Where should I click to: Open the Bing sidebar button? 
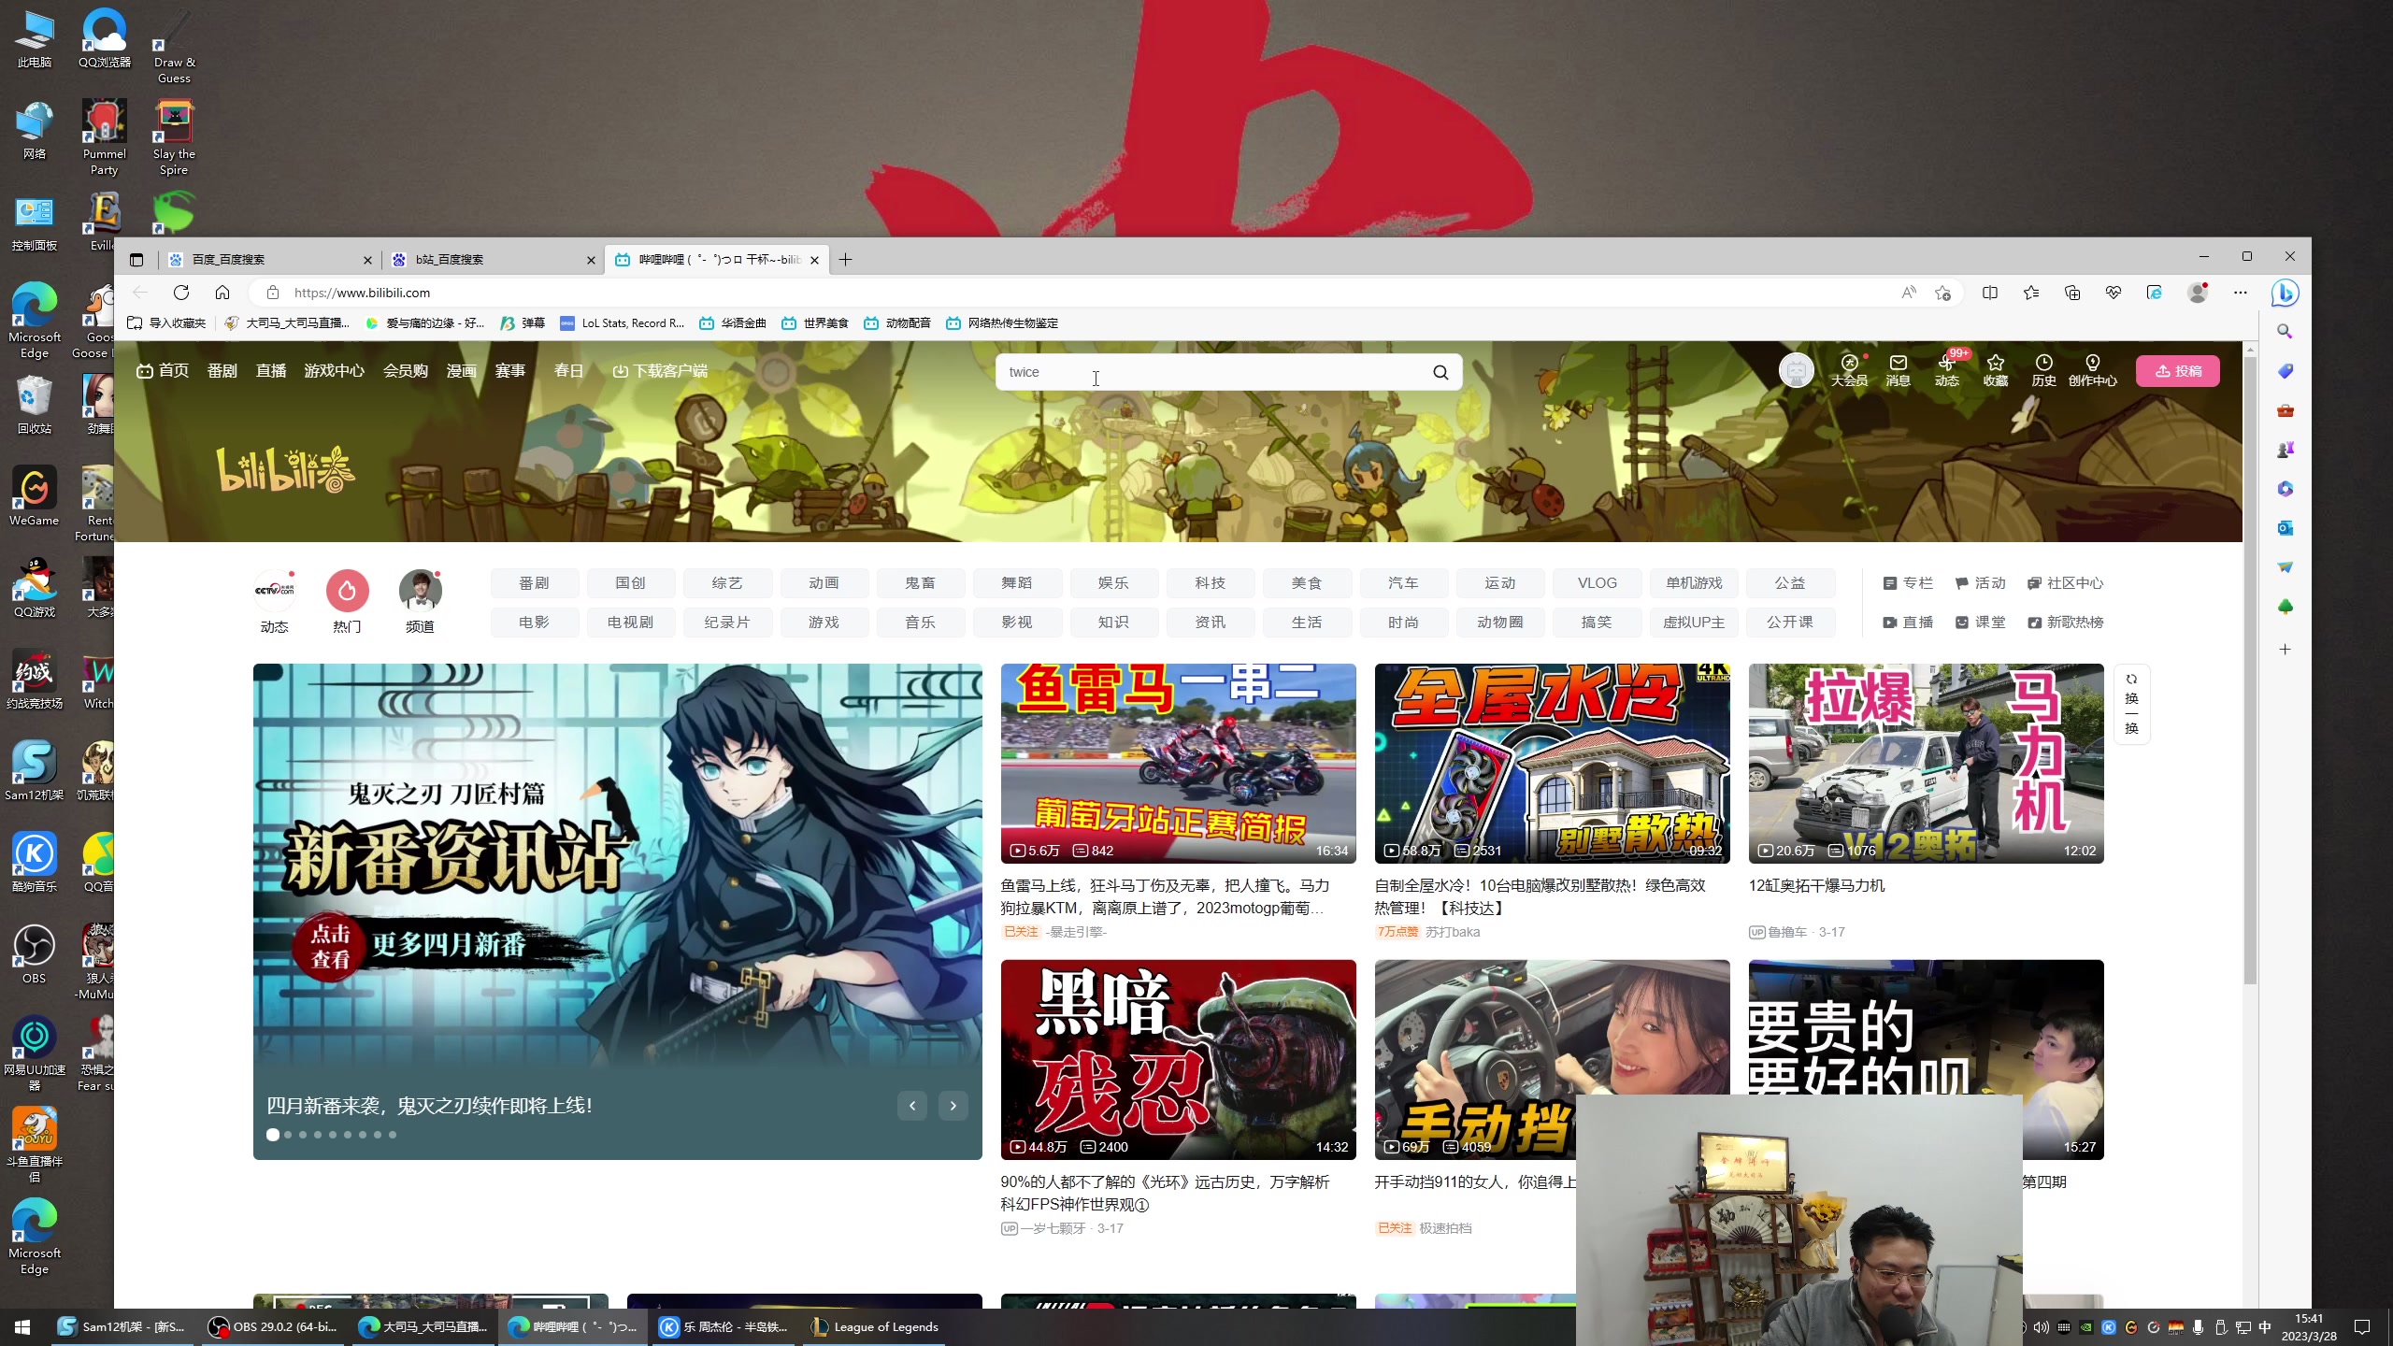point(2286,293)
